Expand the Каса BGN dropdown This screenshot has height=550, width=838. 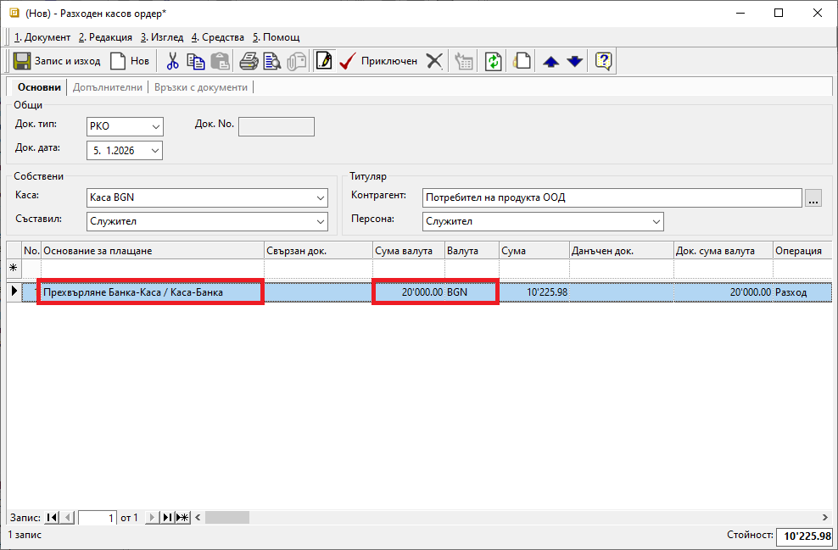(320, 198)
